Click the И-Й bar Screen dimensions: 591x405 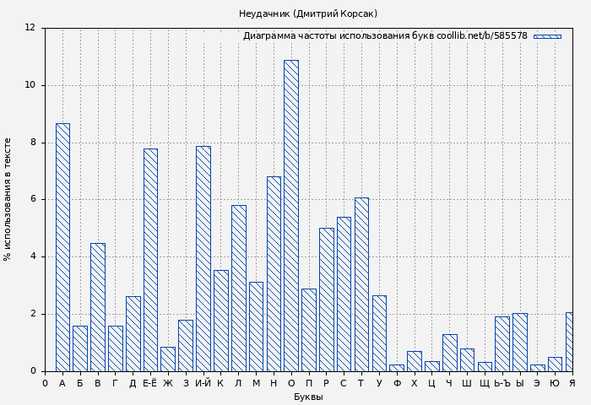(x=203, y=258)
